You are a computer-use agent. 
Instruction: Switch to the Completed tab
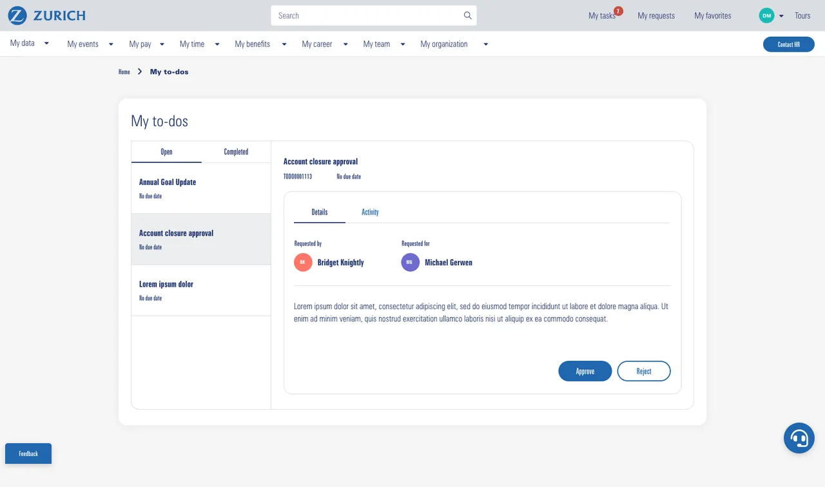(x=236, y=152)
